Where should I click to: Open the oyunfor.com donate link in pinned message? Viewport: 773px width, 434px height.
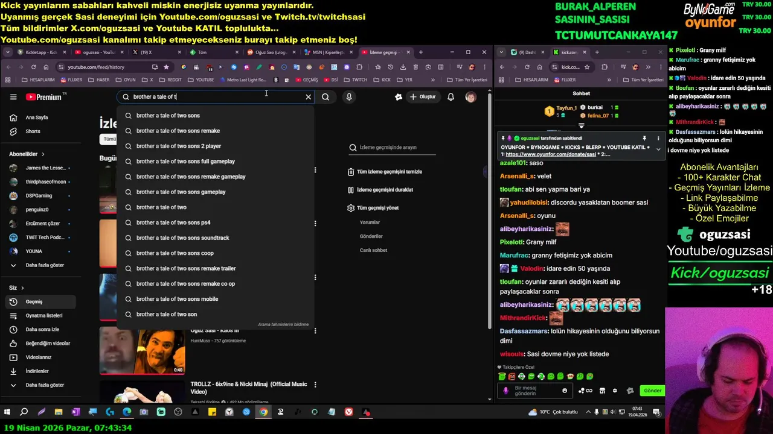pyautogui.click(x=551, y=154)
